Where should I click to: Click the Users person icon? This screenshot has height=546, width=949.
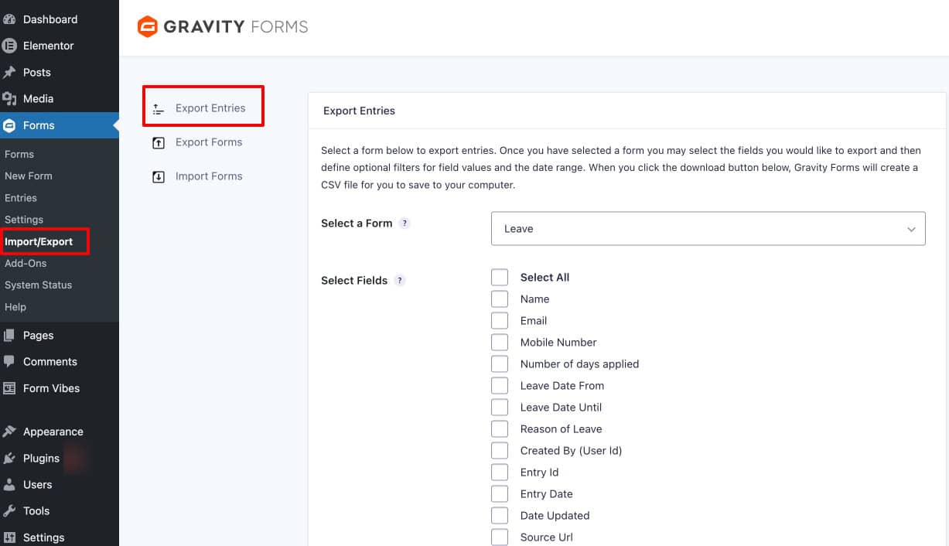10,485
